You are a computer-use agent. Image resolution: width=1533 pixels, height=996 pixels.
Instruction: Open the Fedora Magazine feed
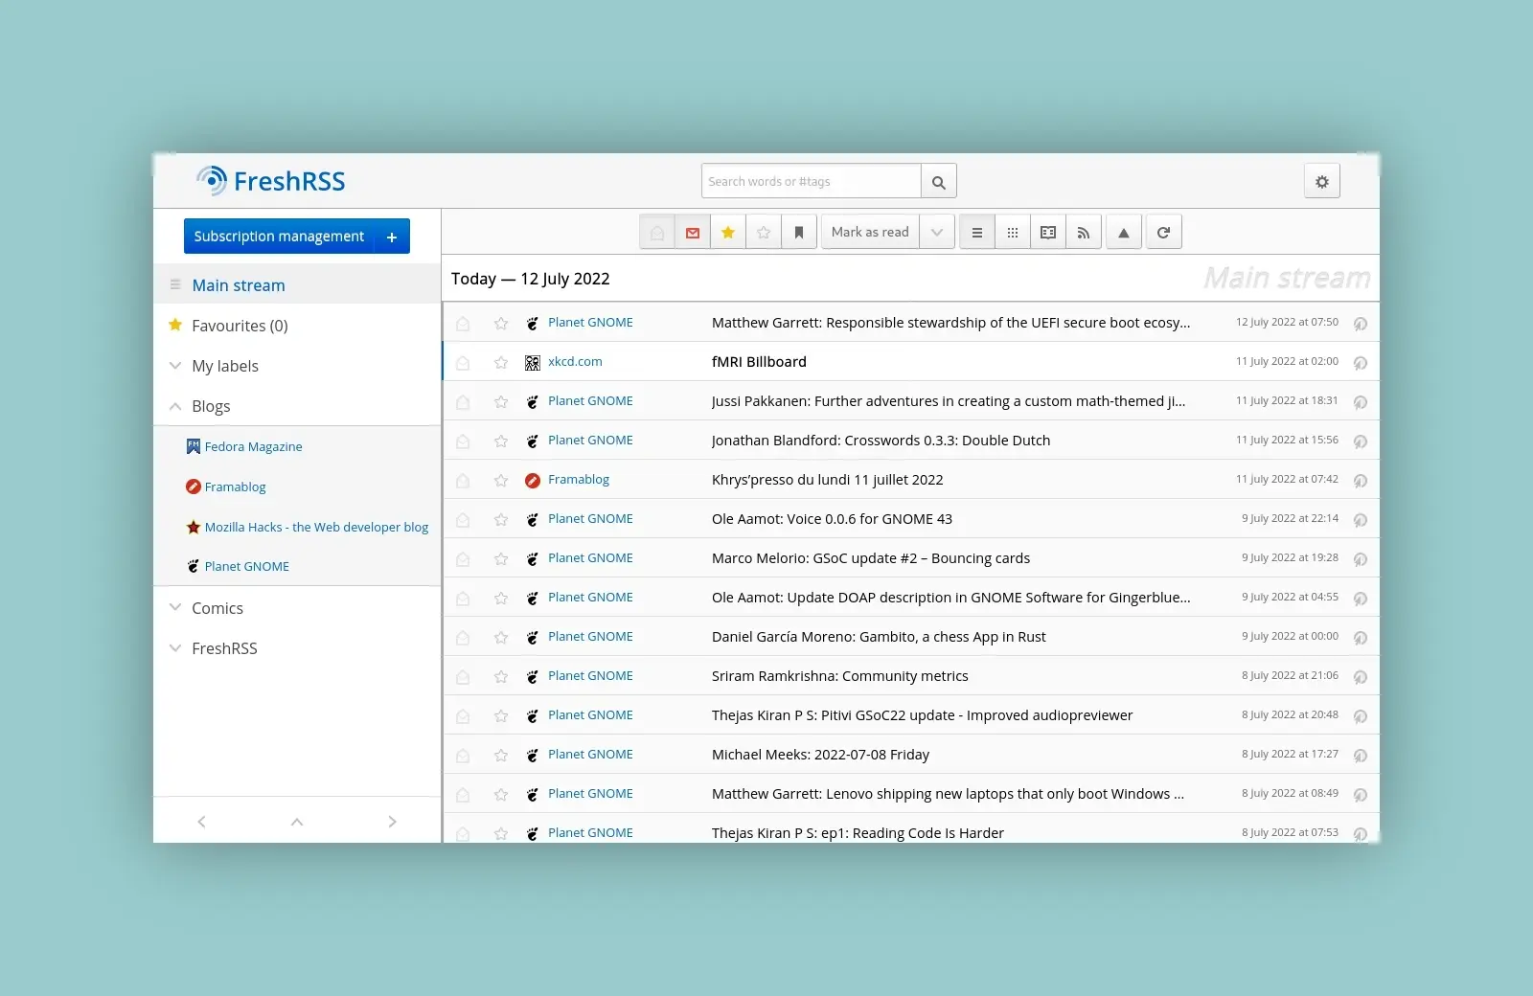tap(253, 446)
